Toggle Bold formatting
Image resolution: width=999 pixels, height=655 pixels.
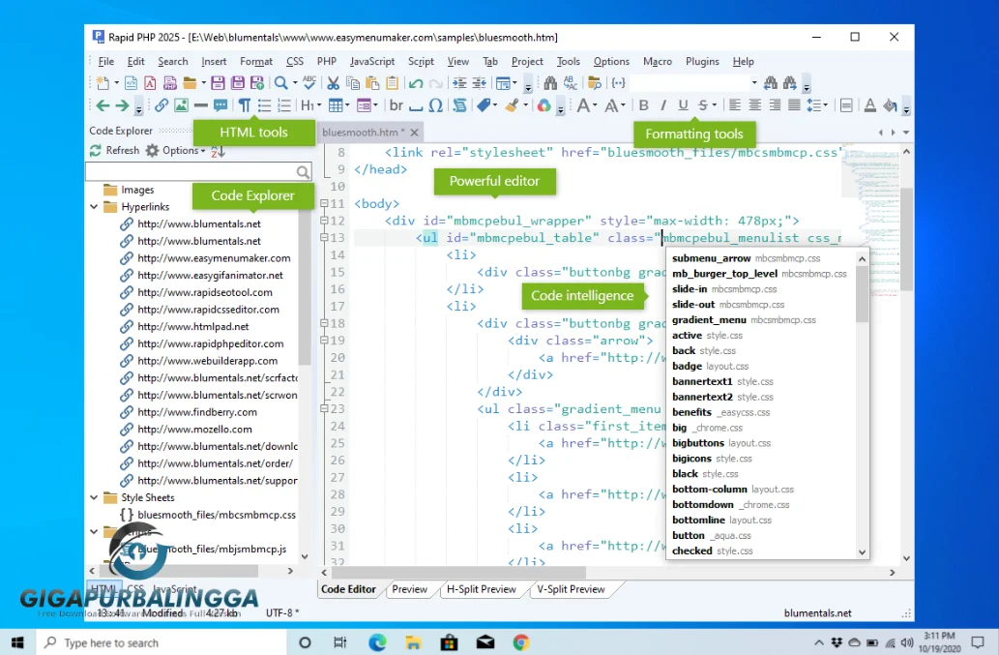tap(643, 105)
